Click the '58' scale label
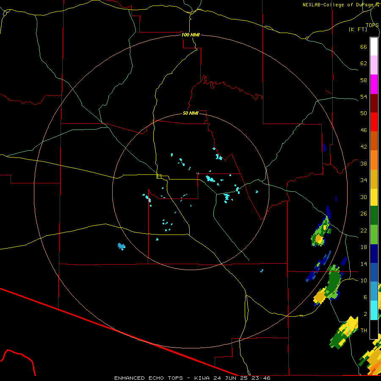 click(364, 80)
